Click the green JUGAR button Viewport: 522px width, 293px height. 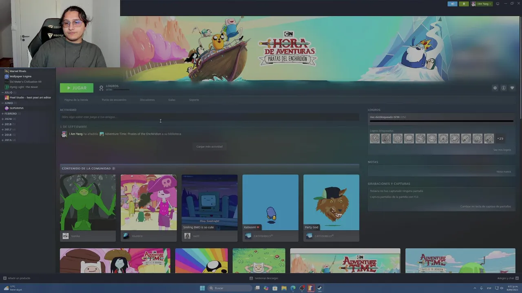pyautogui.click(x=76, y=88)
